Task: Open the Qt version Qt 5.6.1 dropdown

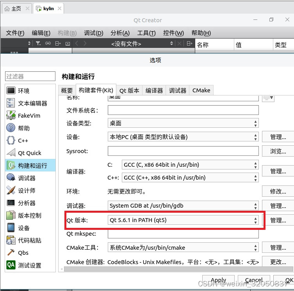Action: (x=183, y=220)
